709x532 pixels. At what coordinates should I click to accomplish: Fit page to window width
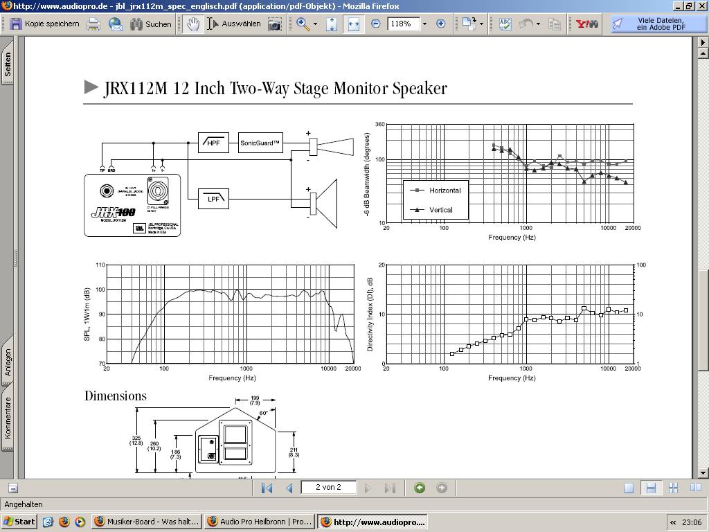354,24
